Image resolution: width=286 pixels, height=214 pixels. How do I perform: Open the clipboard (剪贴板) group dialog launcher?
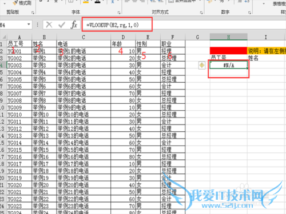[x=33, y=13]
